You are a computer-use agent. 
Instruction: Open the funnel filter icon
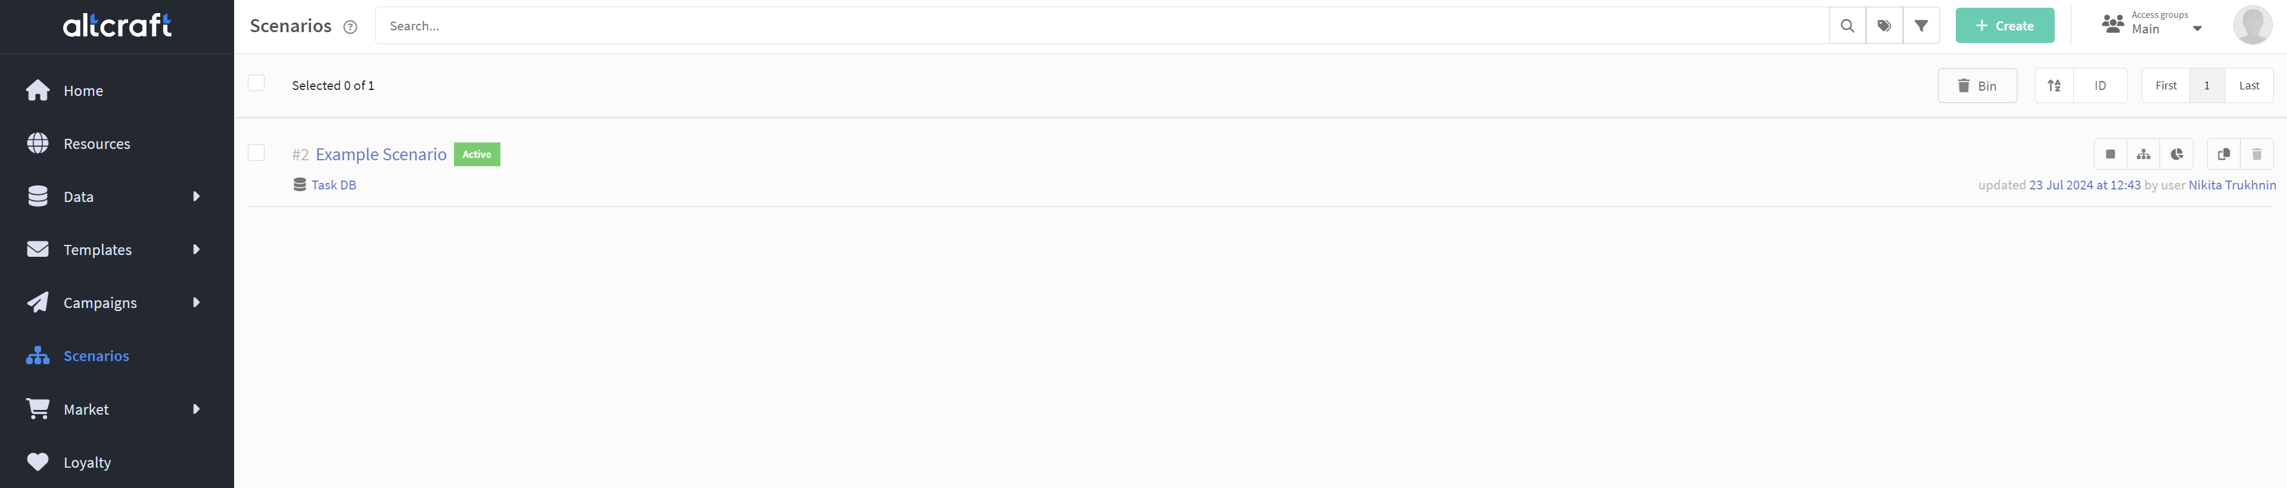pyautogui.click(x=1921, y=26)
